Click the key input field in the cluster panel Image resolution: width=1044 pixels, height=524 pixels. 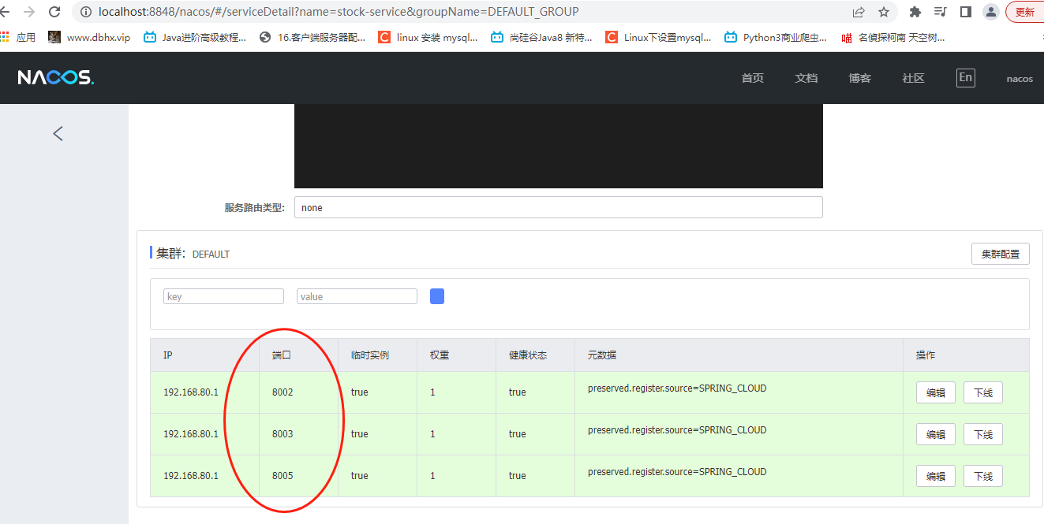tap(223, 295)
